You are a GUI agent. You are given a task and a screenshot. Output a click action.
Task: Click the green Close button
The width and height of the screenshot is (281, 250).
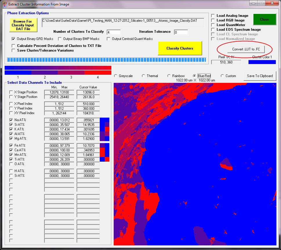264,19
